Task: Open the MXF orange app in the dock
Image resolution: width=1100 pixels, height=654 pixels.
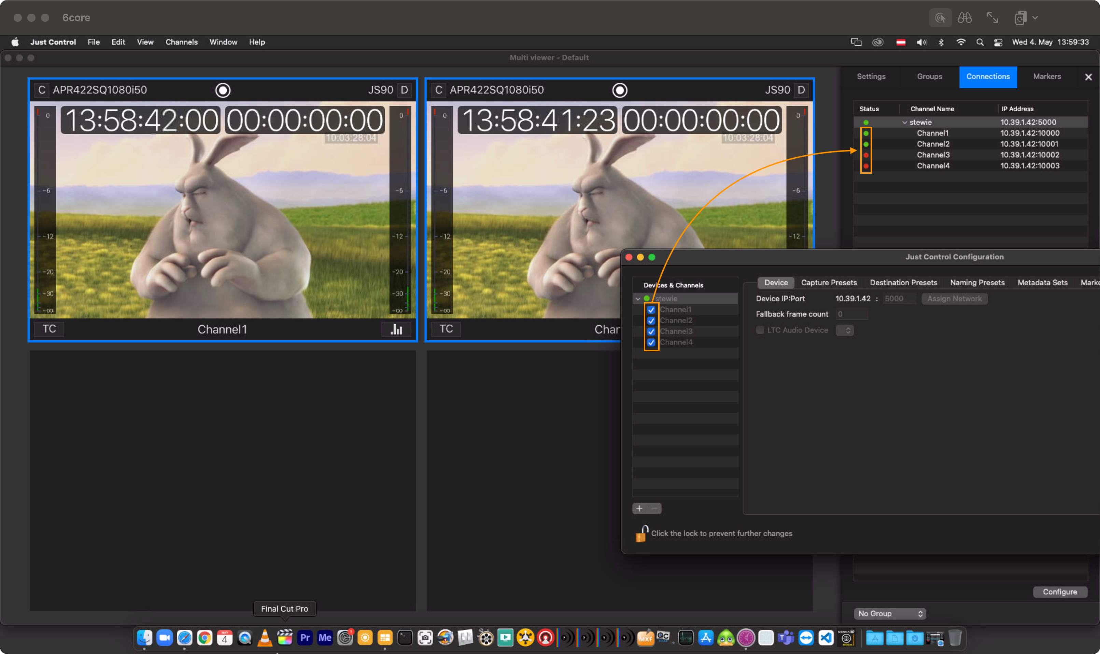Action: [x=645, y=638]
